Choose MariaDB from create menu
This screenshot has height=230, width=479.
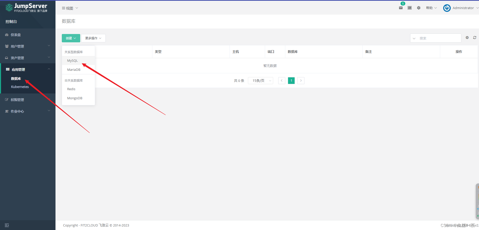pos(78,70)
